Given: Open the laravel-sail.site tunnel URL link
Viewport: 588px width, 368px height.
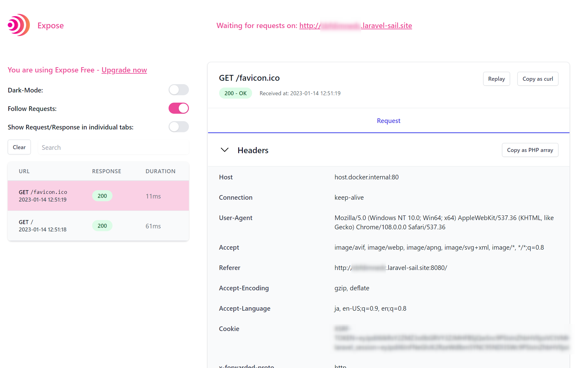Looking at the screenshot, I should tap(356, 26).
